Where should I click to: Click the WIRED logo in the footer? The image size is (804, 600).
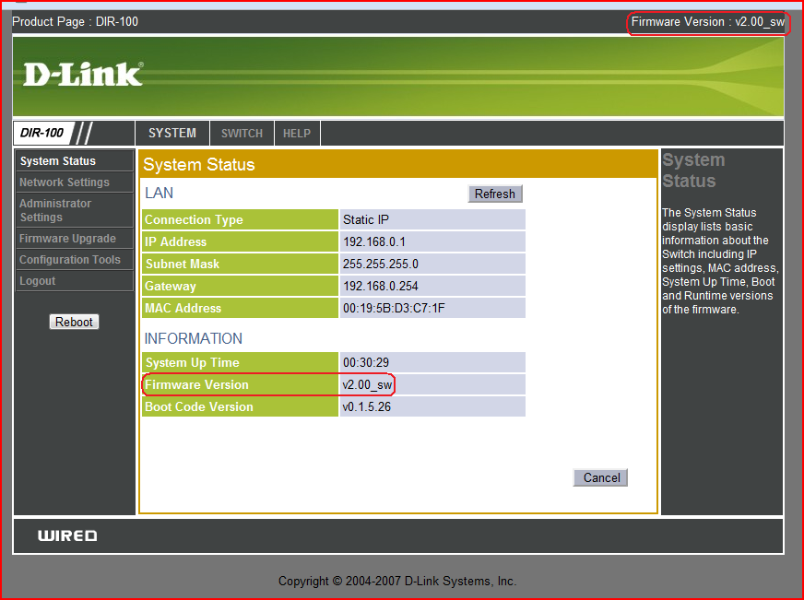67,535
